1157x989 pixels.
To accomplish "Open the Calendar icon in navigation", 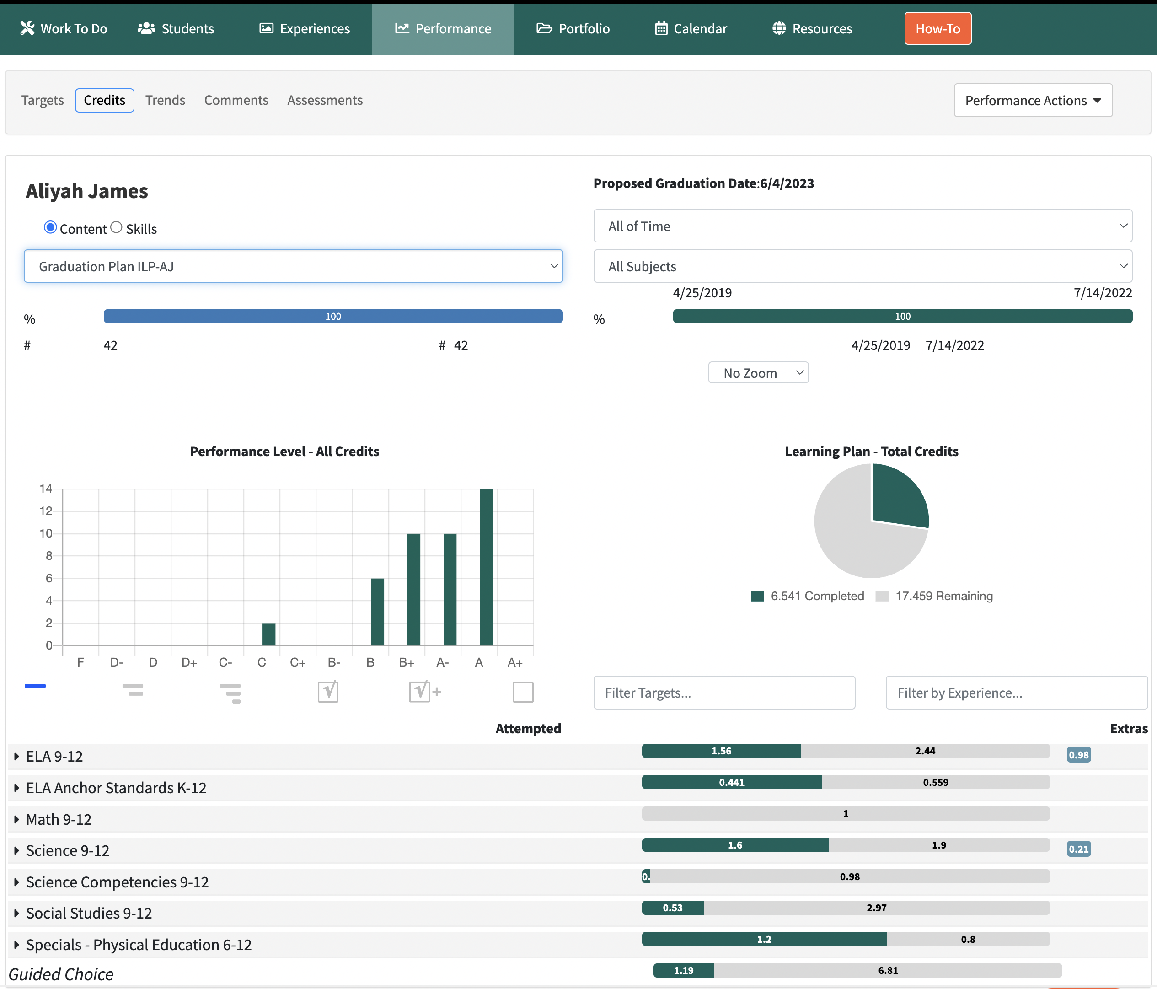I will [661, 28].
